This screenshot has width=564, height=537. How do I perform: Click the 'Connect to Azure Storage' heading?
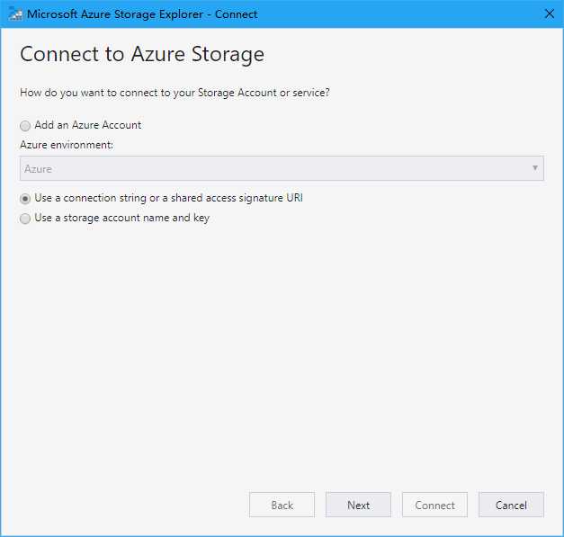tap(142, 55)
